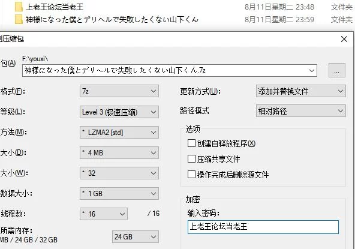The width and height of the screenshot is (355, 249).
Task: Click folder name 上老王论坛当老王 in file list
Action: (x=55, y=7)
